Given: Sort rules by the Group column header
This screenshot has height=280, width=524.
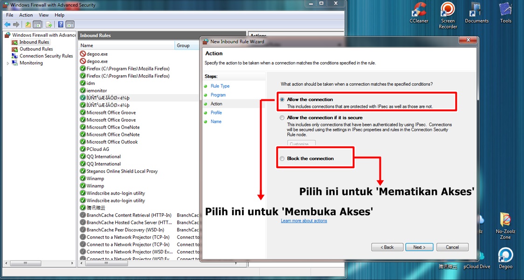Looking at the screenshot, I should [187, 45].
